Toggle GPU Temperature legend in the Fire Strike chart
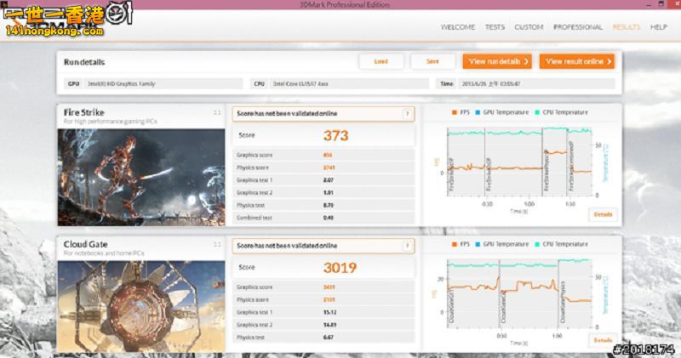The height and width of the screenshot is (358, 681). (x=501, y=112)
